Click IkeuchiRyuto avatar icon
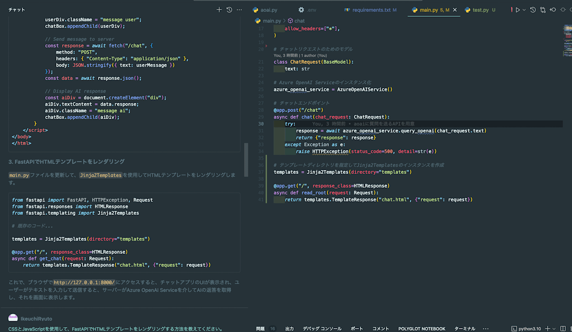Screen dimensions: 572x332 tap(13, 318)
